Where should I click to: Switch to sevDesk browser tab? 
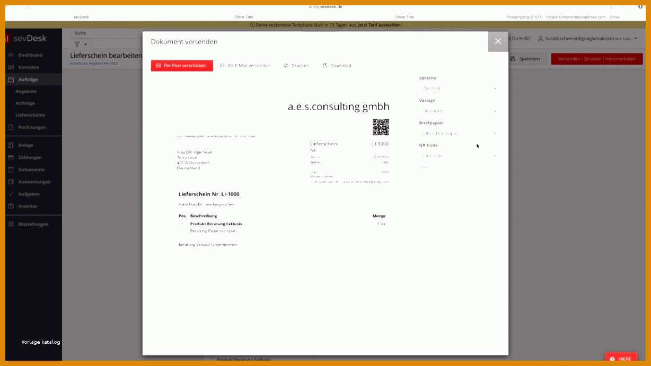pyautogui.click(x=81, y=17)
